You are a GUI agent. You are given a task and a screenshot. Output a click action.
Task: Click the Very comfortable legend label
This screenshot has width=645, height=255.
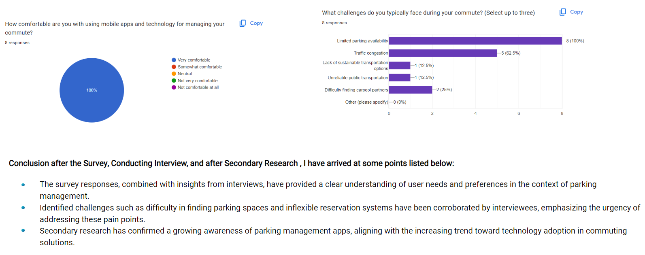click(194, 60)
